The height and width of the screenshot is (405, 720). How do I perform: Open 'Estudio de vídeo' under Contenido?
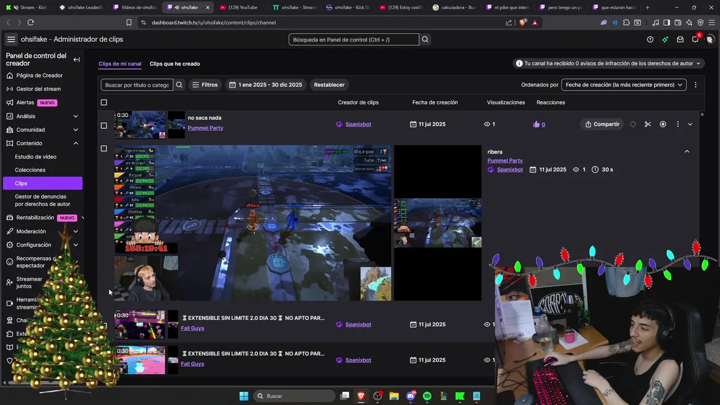click(35, 157)
